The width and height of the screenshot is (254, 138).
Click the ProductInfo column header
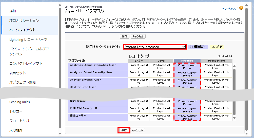click(216, 61)
